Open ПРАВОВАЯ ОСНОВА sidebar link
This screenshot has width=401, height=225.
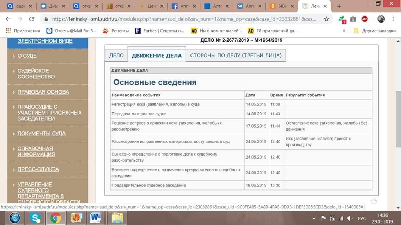tap(43, 92)
